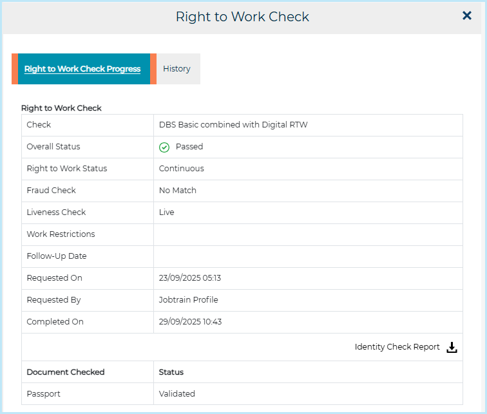Click the 'Document Checked' column header
487x414 pixels.
pyautogui.click(x=66, y=372)
